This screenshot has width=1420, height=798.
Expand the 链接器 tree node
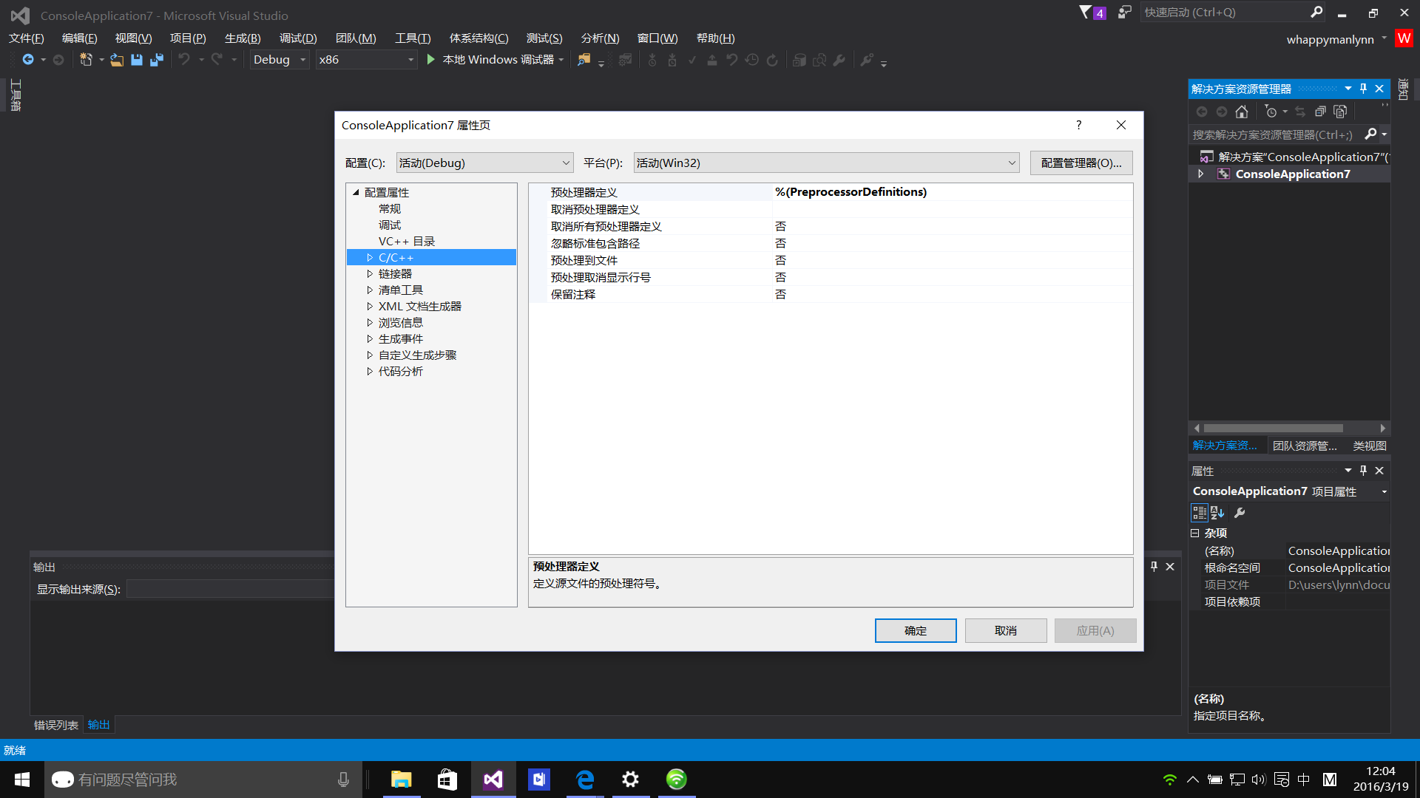[x=370, y=274]
